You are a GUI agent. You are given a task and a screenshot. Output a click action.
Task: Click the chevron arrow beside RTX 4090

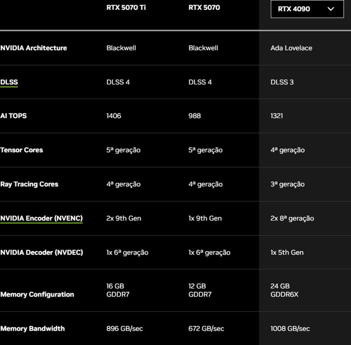coord(331,9)
